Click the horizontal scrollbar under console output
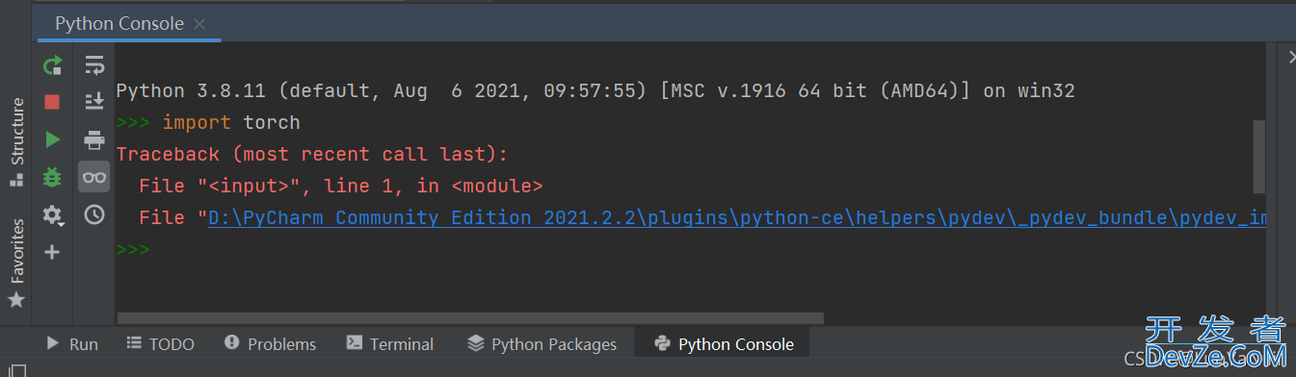Image resolution: width=1296 pixels, height=377 pixels. (x=471, y=317)
